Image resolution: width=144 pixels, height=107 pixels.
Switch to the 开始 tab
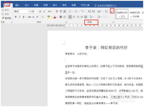click(x=8, y=5)
